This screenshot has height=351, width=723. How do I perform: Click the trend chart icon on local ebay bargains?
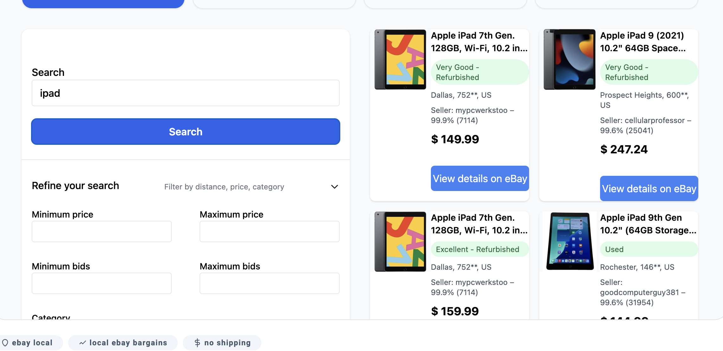pyautogui.click(x=82, y=342)
